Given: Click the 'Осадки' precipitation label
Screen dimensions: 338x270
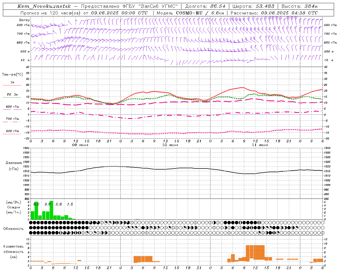Looking at the screenshot, I should 14,207.
